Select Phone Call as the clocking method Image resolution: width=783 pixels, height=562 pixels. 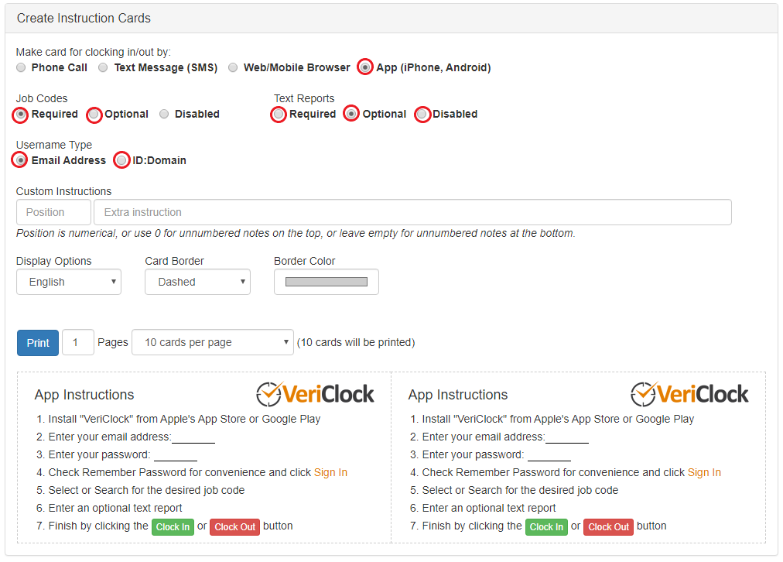21,67
